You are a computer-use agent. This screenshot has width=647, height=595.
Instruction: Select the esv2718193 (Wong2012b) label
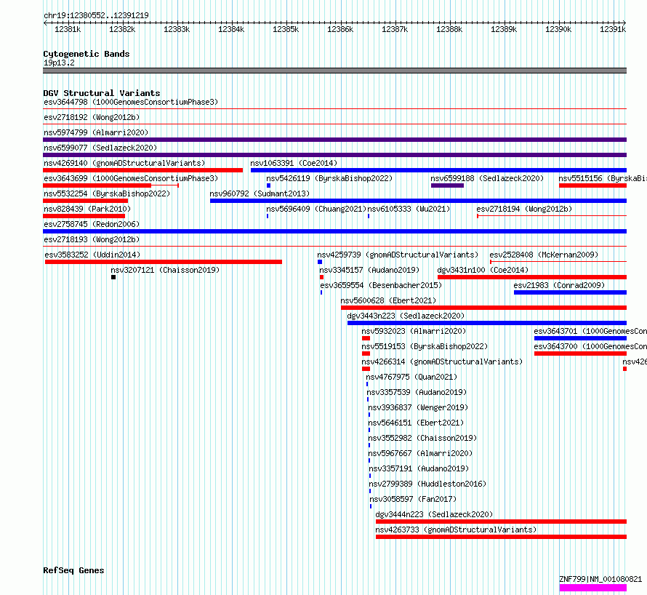92,239
